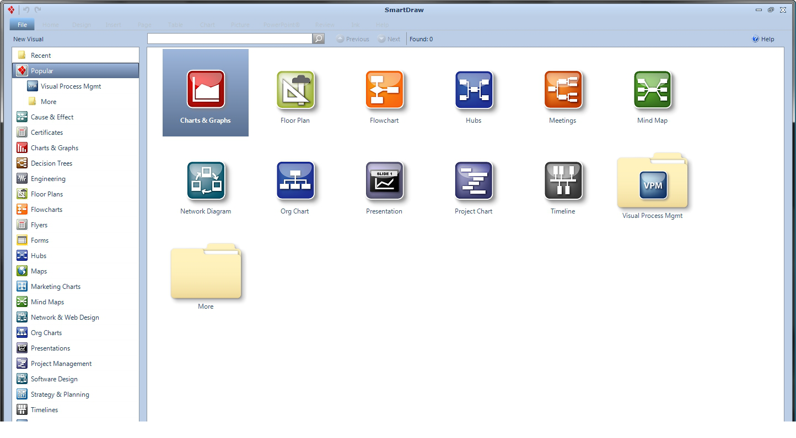The width and height of the screenshot is (796, 438).
Task: Click the undo arrow in title bar
Action: [26, 10]
